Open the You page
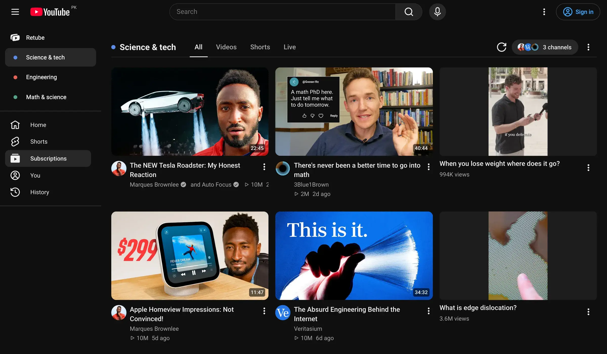 pyautogui.click(x=48, y=175)
